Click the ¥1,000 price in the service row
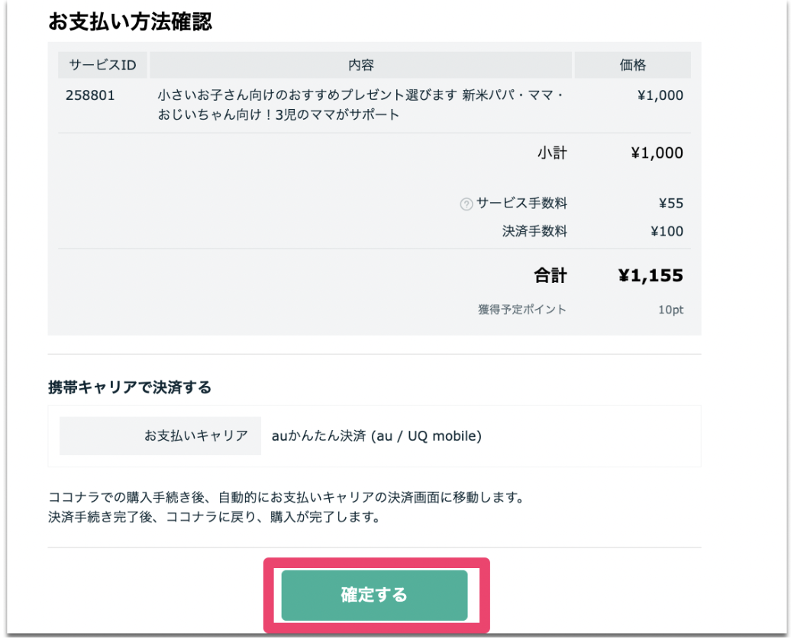Screen dimensions: 791x639 point(660,95)
